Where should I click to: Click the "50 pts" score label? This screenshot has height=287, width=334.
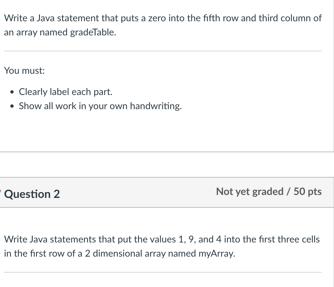tap(308, 191)
